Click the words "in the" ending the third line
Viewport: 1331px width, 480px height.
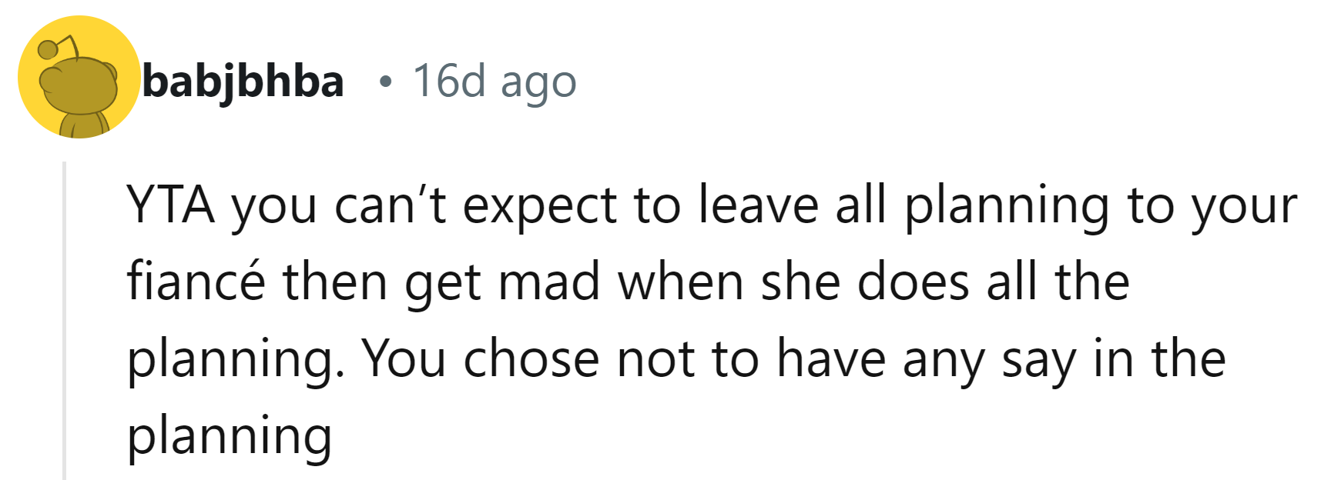tap(1159, 358)
